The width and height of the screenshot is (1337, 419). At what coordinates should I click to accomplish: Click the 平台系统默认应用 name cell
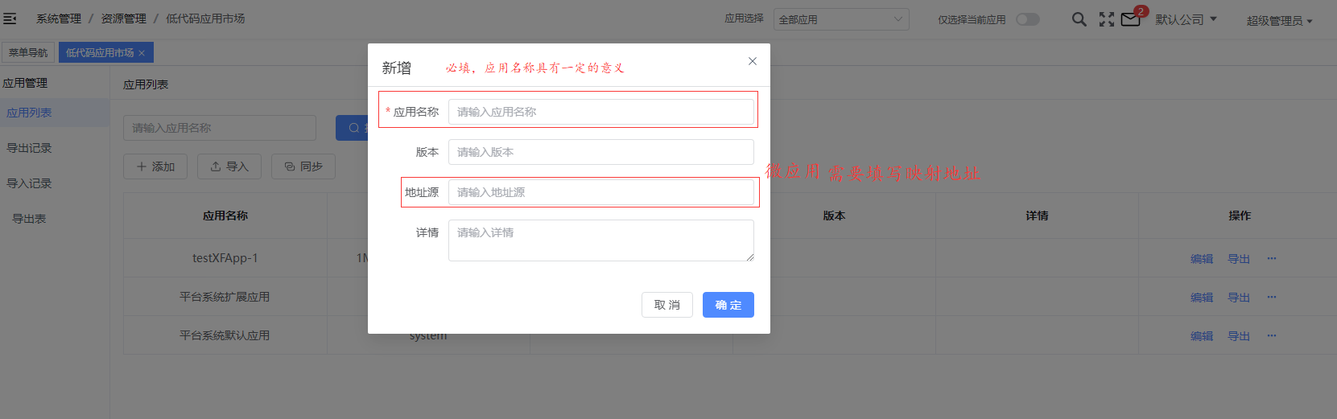tap(225, 335)
